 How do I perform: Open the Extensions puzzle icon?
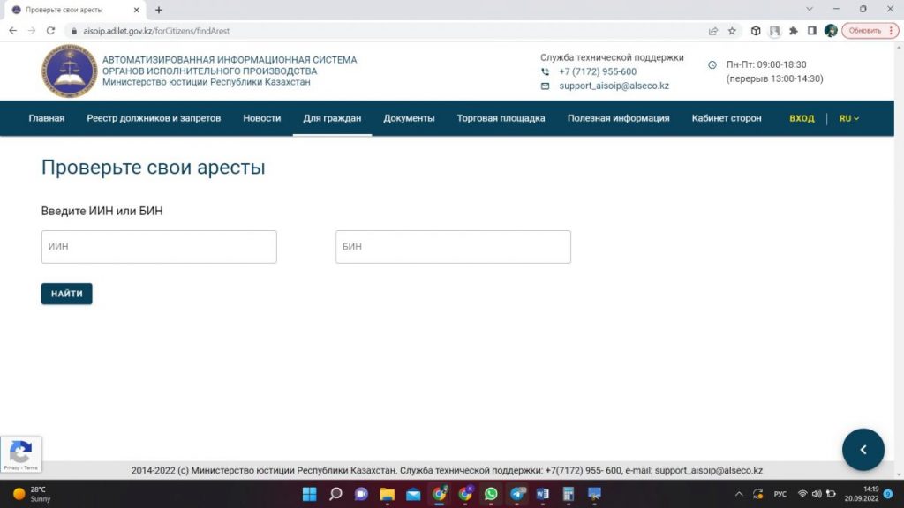tap(794, 31)
